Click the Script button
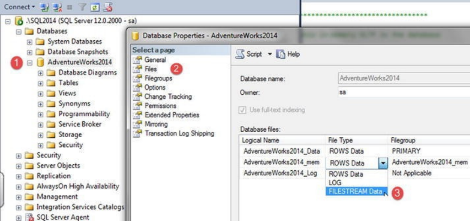The width and height of the screenshot is (470, 221). point(249,54)
